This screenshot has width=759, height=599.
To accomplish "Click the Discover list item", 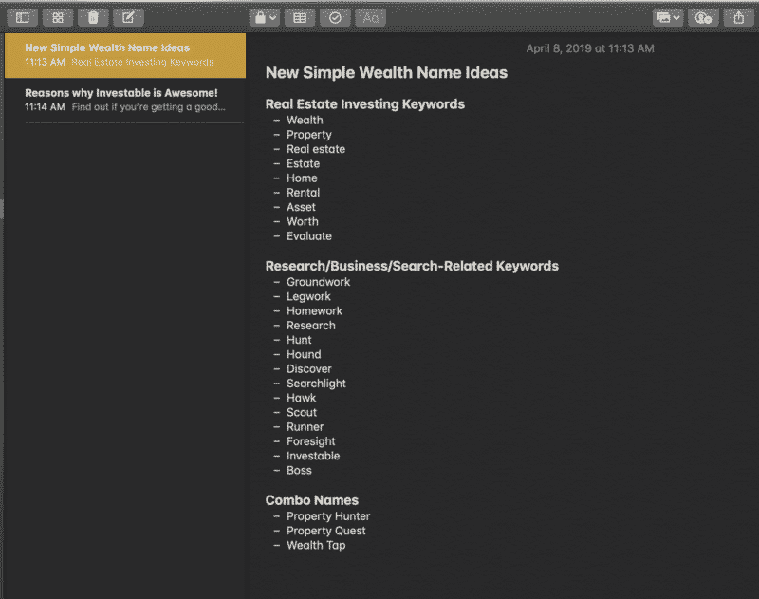I will coord(309,369).
